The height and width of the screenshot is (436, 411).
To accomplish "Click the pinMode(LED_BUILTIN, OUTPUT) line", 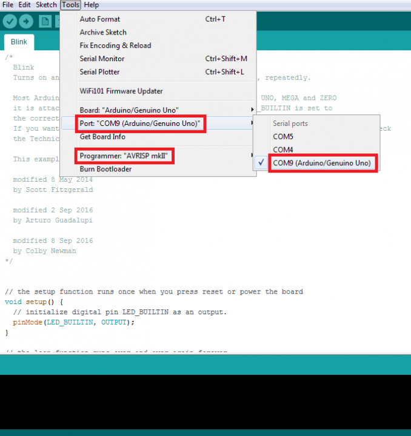I will (x=73, y=322).
